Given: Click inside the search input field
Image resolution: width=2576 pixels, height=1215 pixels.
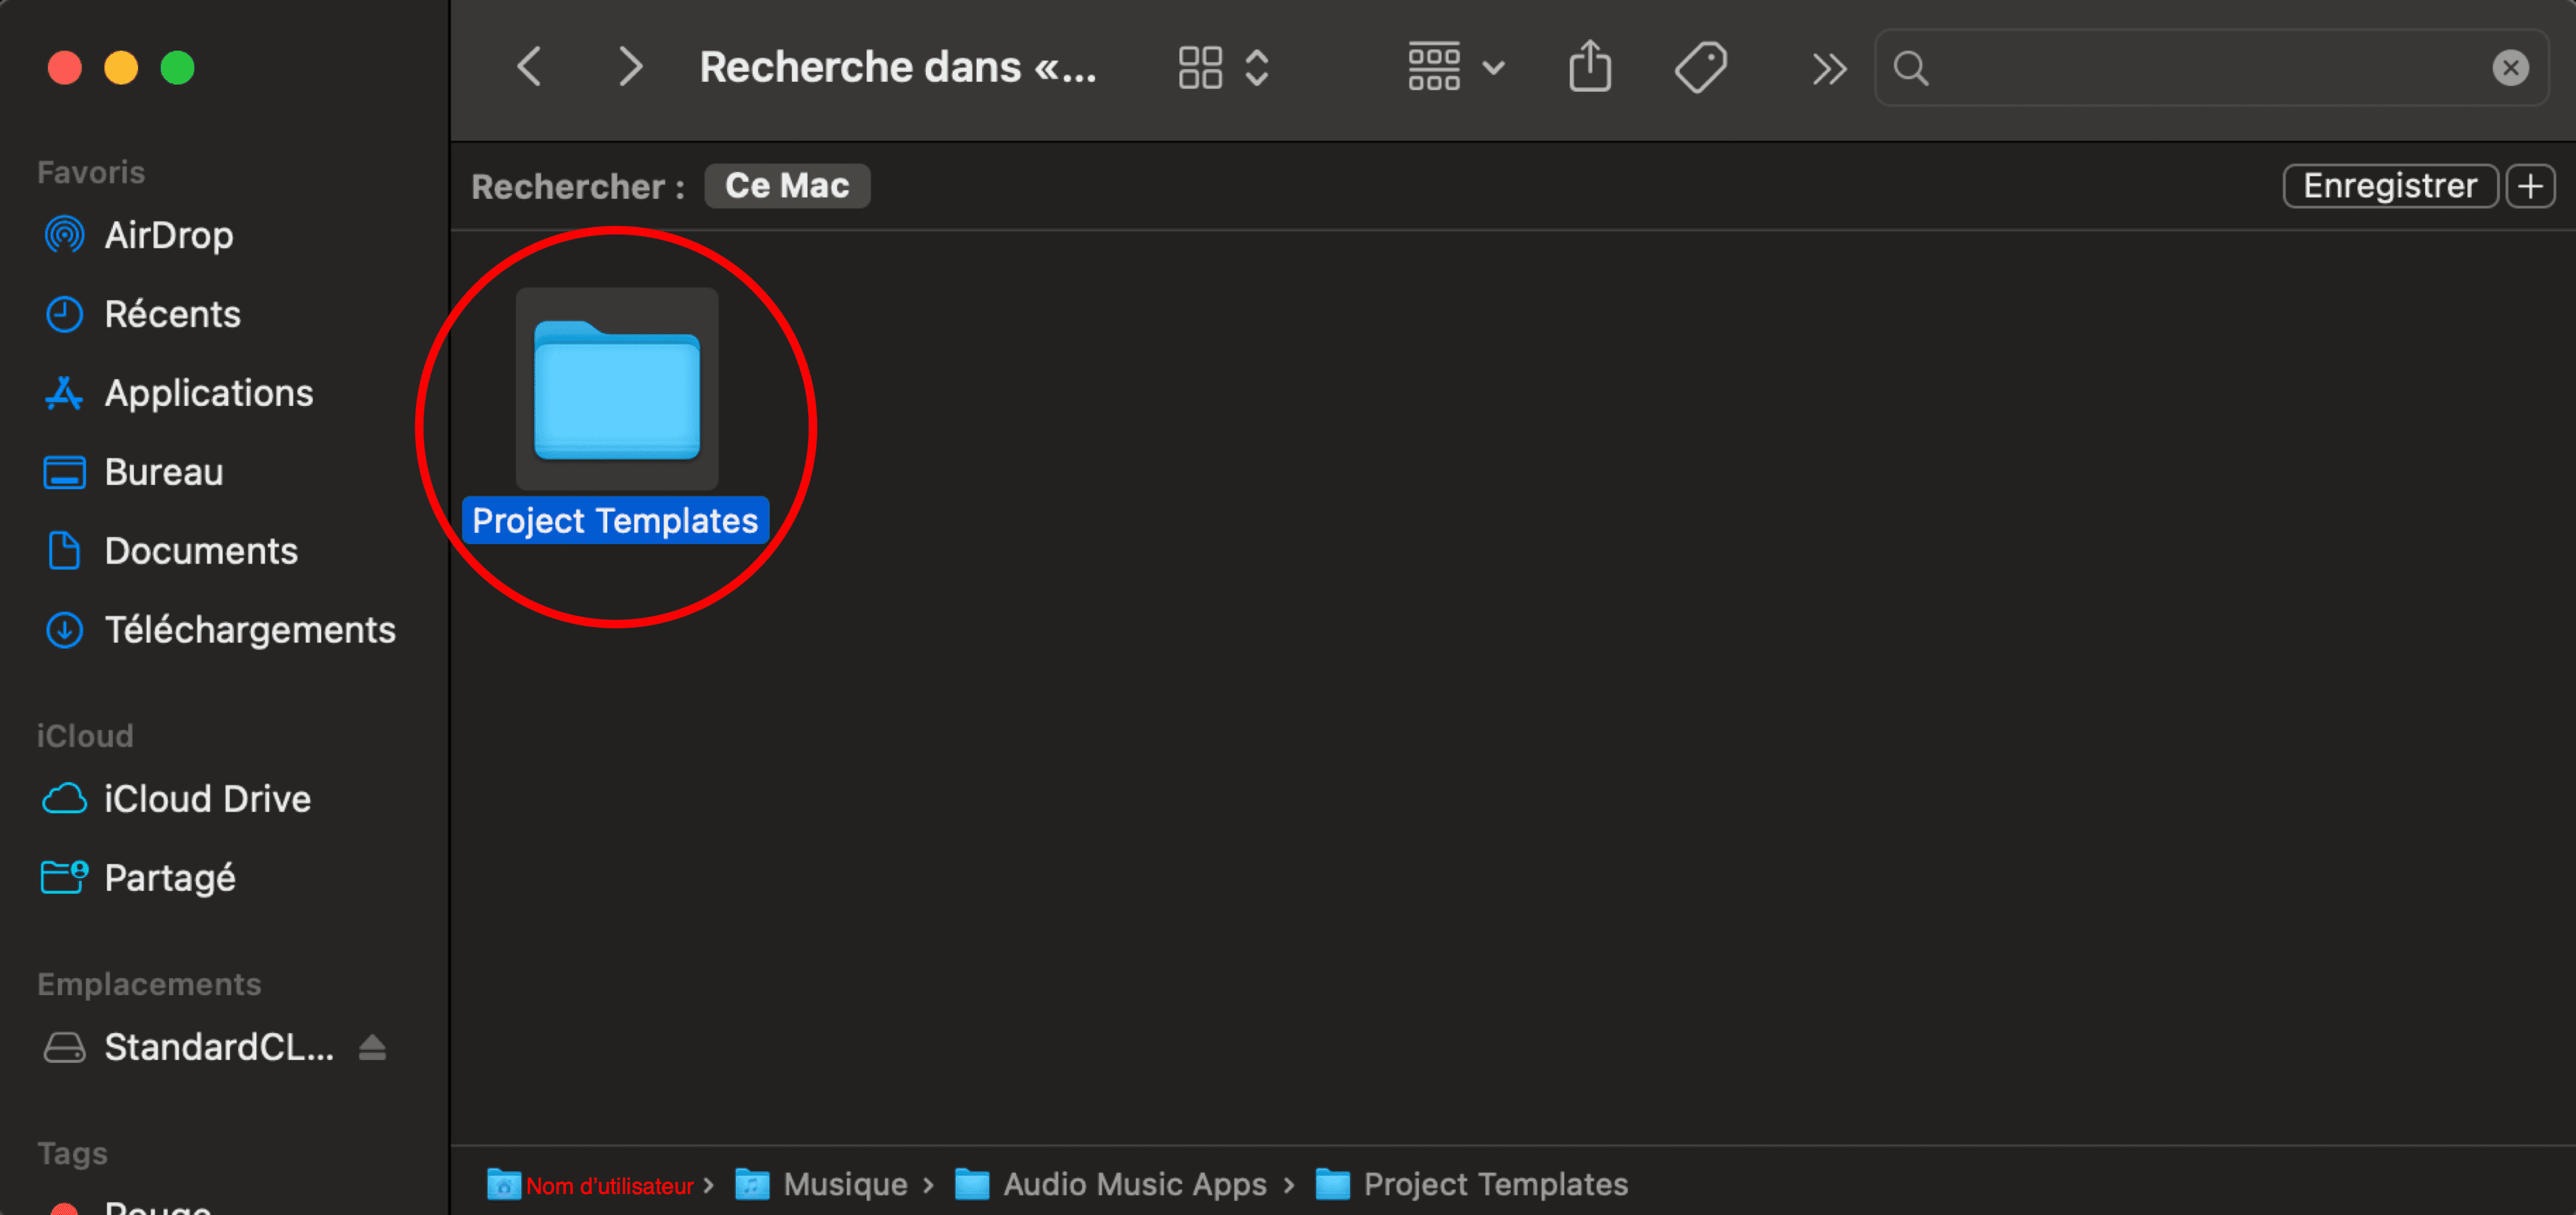Looking at the screenshot, I should click(2200, 68).
